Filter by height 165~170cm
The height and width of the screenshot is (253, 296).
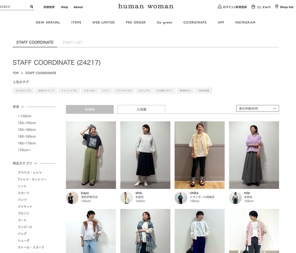pos(27,143)
